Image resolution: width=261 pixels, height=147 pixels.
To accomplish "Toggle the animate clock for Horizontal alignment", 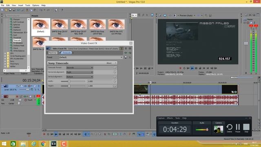I will pyautogui.click(x=115, y=72).
